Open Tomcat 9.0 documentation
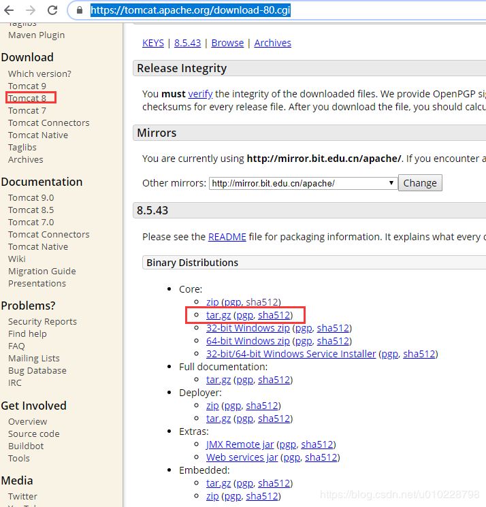 pyautogui.click(x=31, y=198)
